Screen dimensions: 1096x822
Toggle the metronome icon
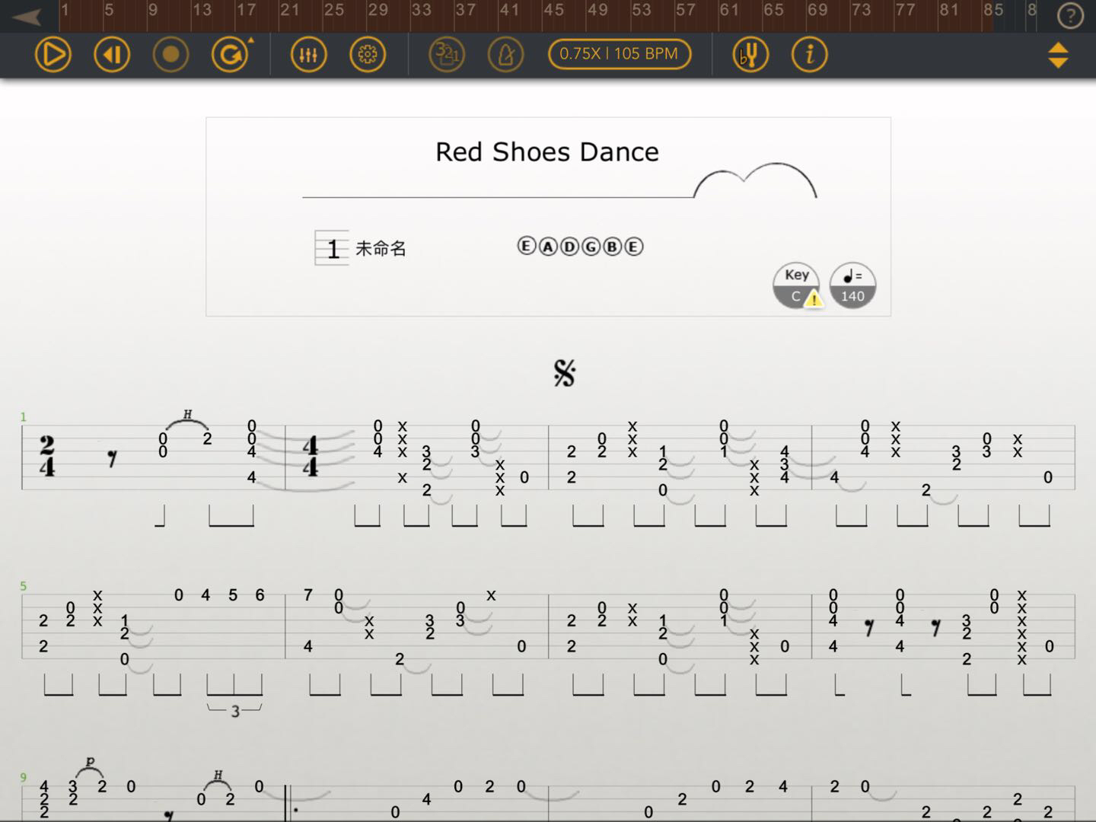(x=505, y=55)
